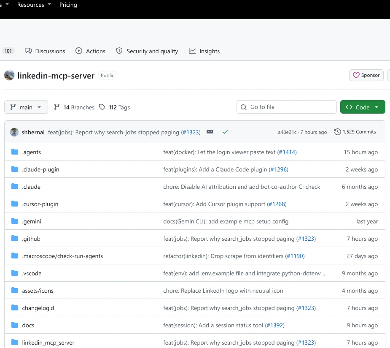
Task: Open pull request #1296 link
Action: point(279,169)
